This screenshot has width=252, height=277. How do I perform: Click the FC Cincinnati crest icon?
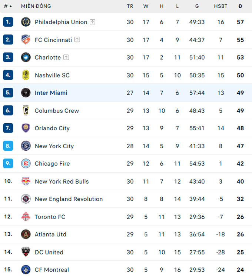(26, 40)
